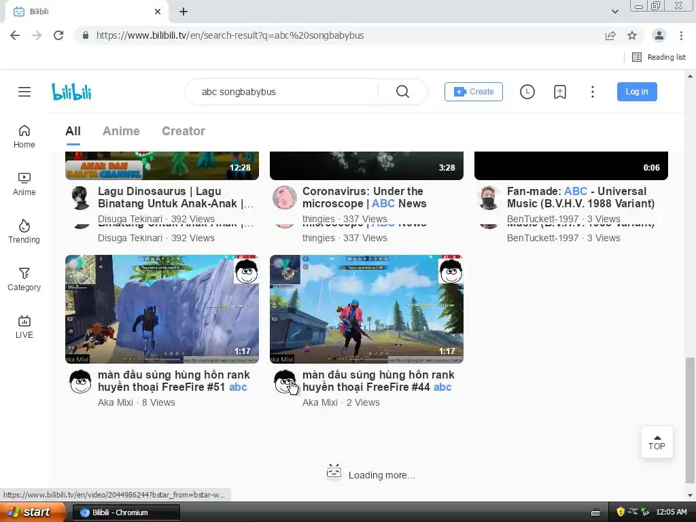Open 'Lagu Dinosaurus | Lagu Binatang' title
The height and width of the screenshot is (522, 696).
176,198
